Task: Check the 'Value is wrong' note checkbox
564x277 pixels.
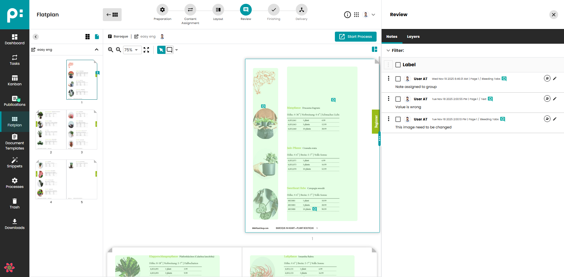Action: click(398, 99)
